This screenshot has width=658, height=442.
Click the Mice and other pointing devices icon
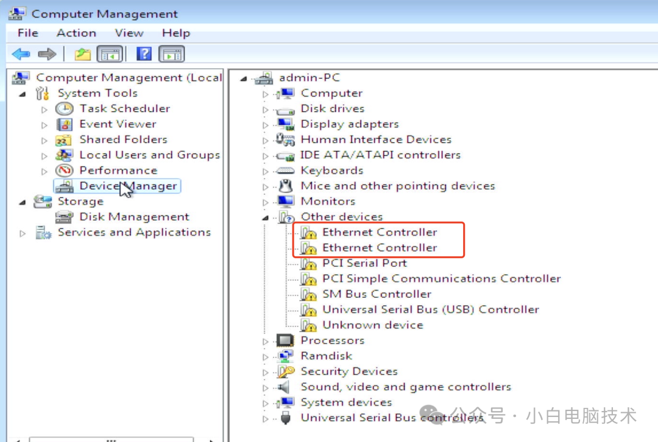[286, 186]
